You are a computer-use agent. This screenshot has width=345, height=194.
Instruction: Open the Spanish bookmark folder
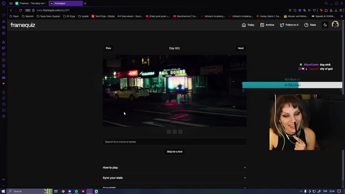(27, 16)
